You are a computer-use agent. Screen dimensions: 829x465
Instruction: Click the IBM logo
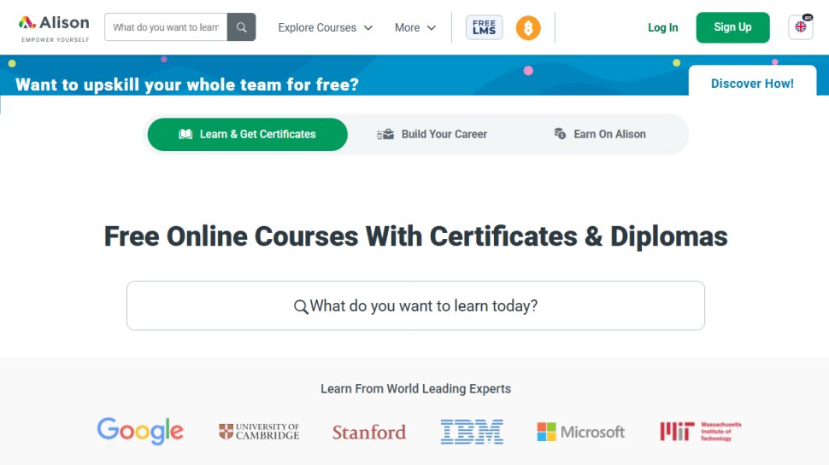tap(472, 432)
